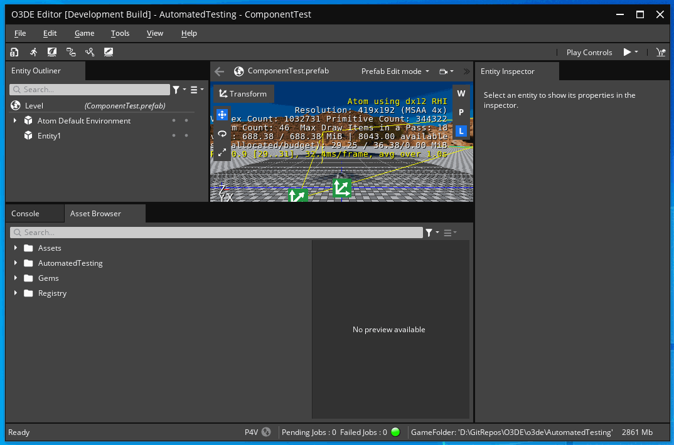Select the Rotate manipulator tool
674x445 pixels.
(x=222, y=133)
